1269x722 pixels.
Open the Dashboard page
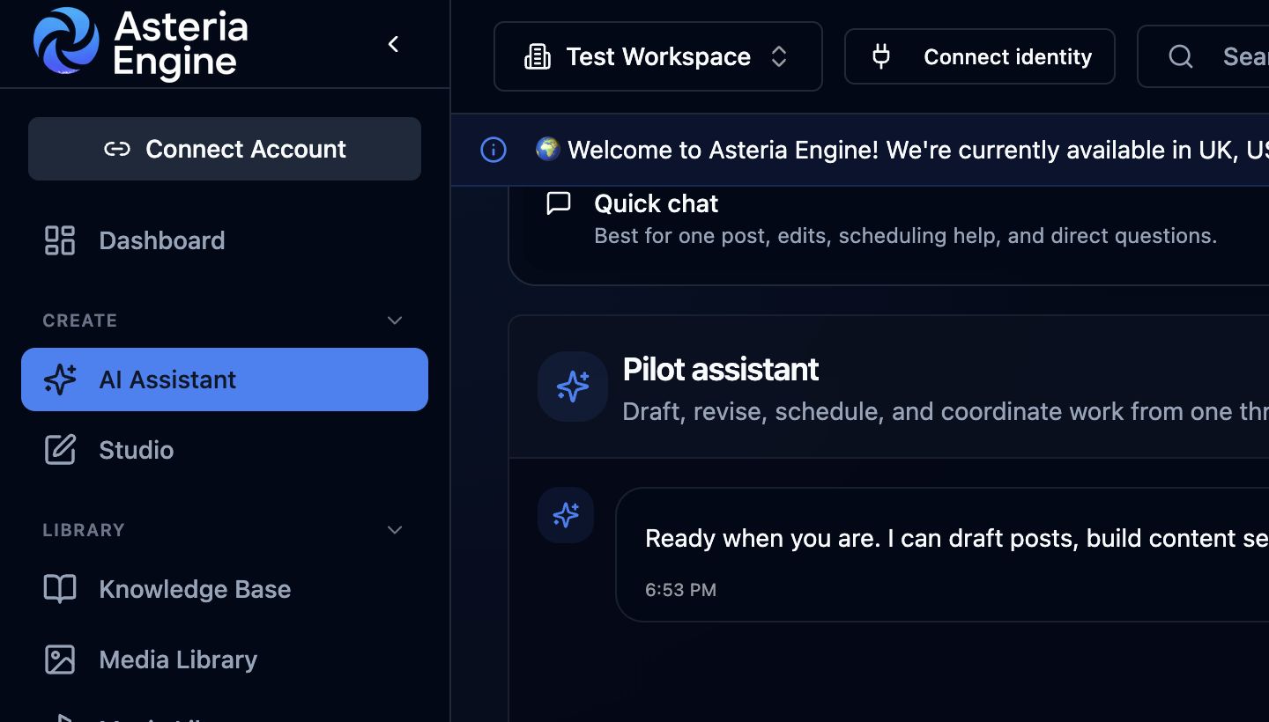tap(225, 240)
